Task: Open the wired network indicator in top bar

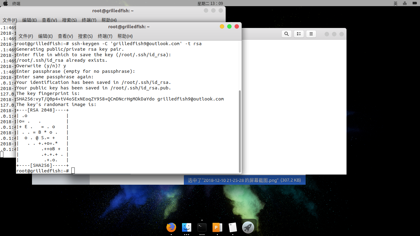Action: tap(405, 3)
